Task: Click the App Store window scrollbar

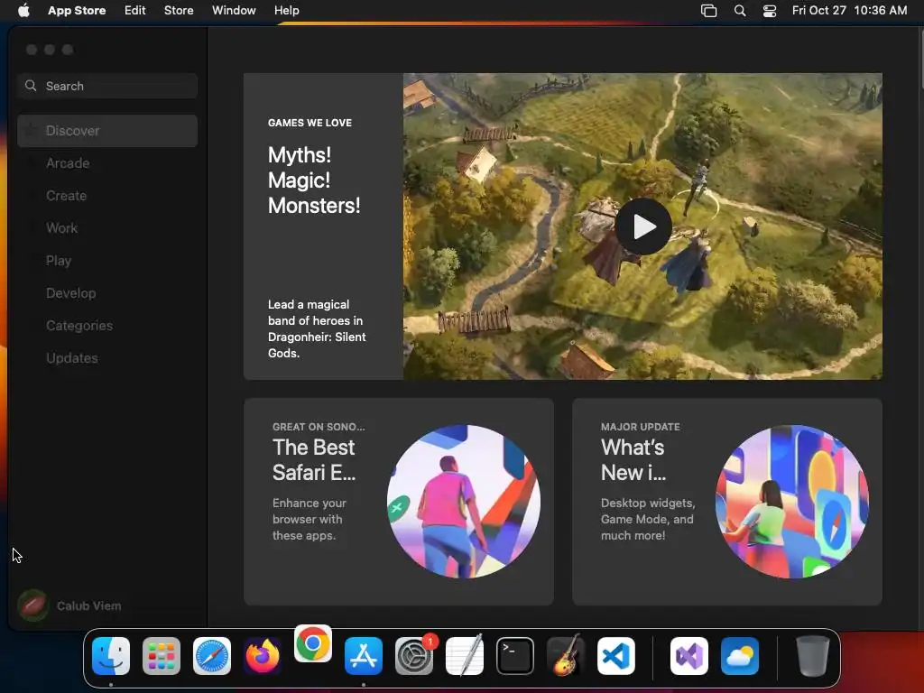Action: tap(920, 59)
